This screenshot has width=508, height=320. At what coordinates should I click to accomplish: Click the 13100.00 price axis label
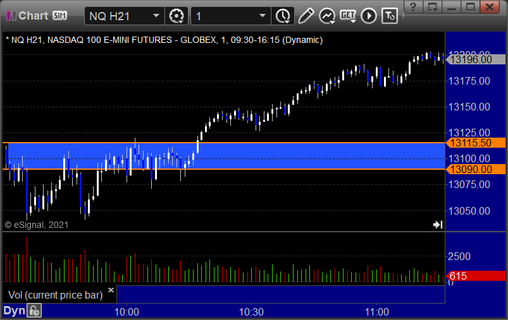coord(469,158)
